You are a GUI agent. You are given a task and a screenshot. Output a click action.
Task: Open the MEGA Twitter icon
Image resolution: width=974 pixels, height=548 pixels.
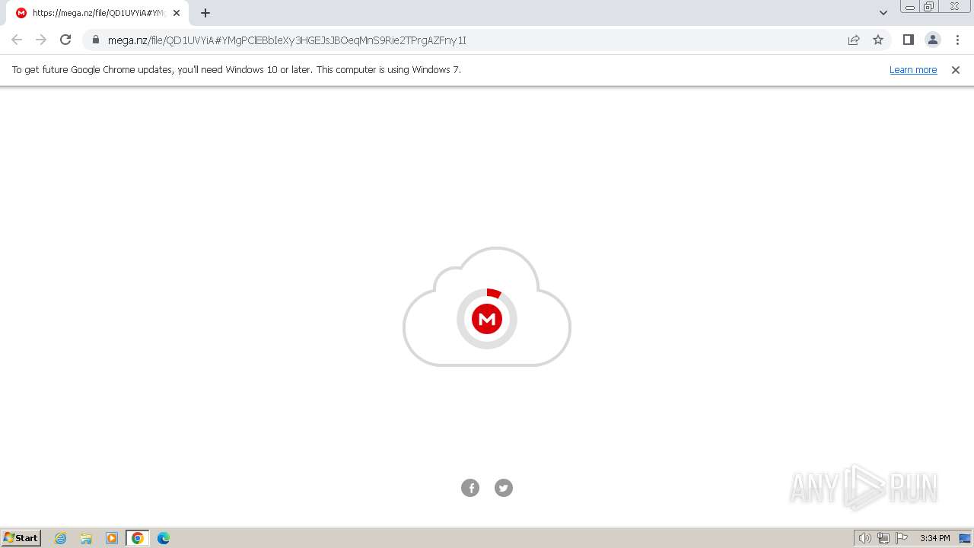504,488
